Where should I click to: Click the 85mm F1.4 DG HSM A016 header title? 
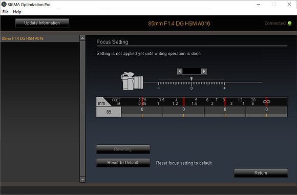pos(179,24)
